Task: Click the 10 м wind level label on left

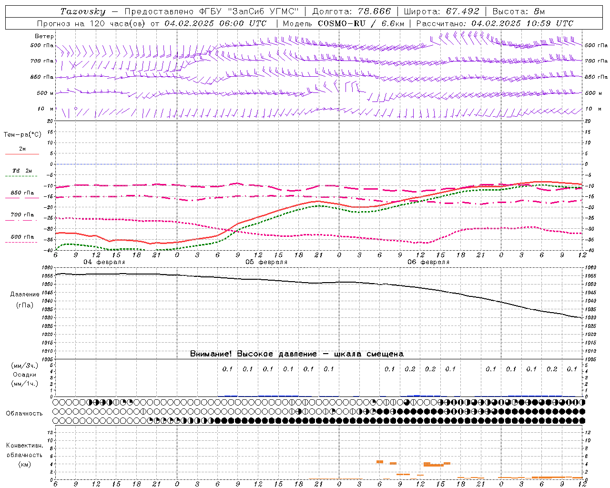Action: point(46,109)
